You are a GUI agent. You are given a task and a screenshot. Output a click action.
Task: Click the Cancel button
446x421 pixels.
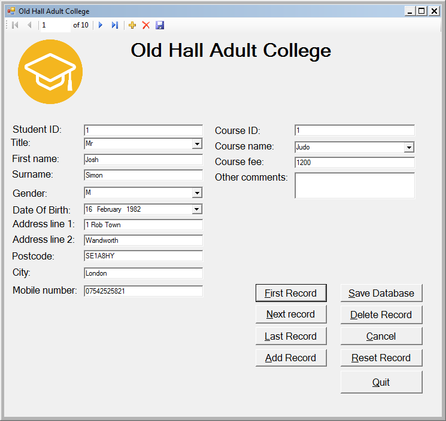tap(381, 336)
